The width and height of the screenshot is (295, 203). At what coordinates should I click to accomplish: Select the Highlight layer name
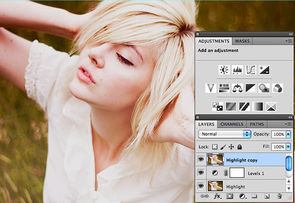(235, 187)
